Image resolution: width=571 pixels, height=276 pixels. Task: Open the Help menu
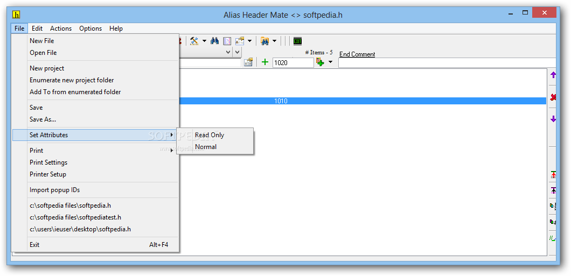[x=116, y=29]
